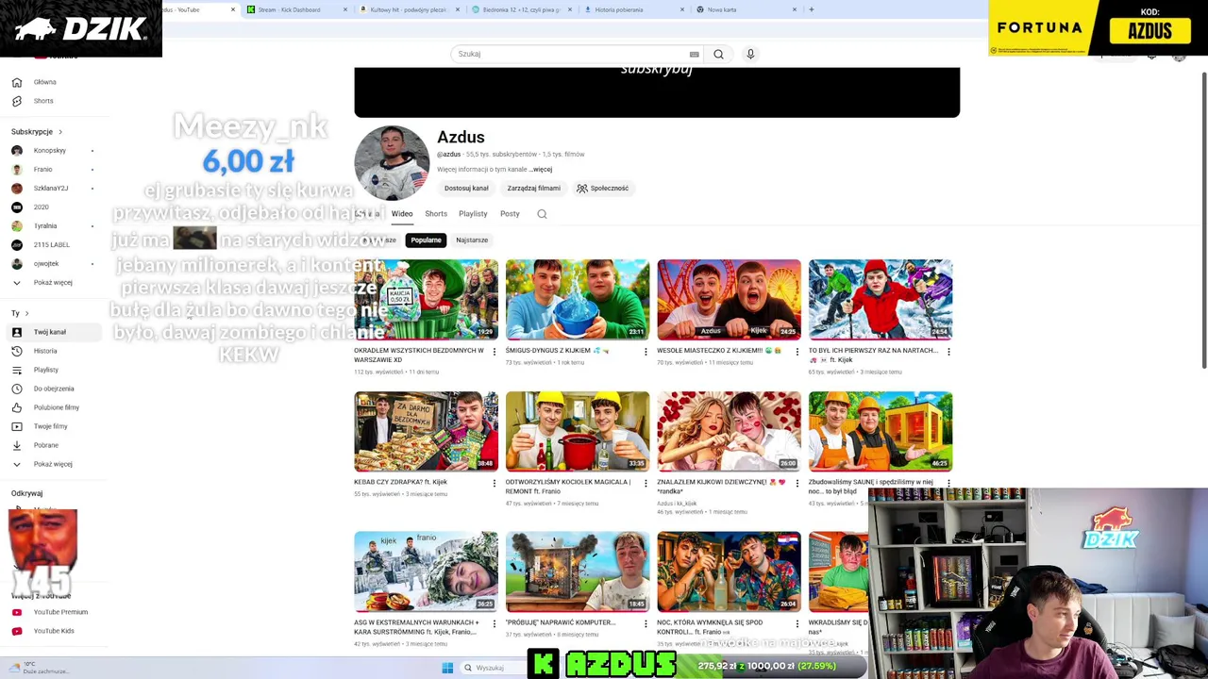Switch to the Posty channel tab

[x=510, y=214]
